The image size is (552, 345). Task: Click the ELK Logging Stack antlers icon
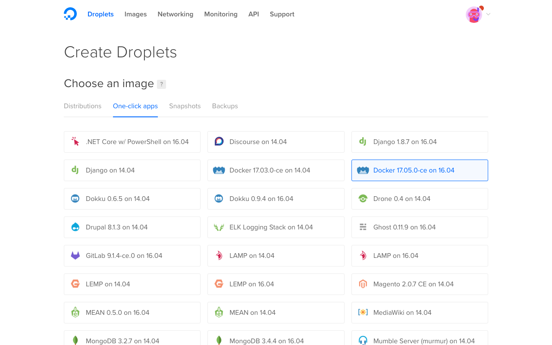(219, 227)
